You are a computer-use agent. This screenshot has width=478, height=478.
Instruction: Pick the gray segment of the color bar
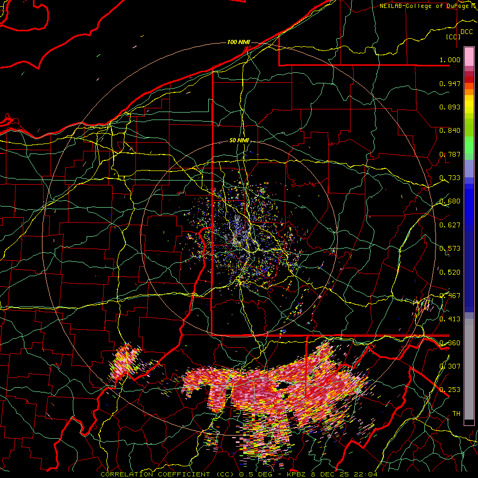point(469,369)
